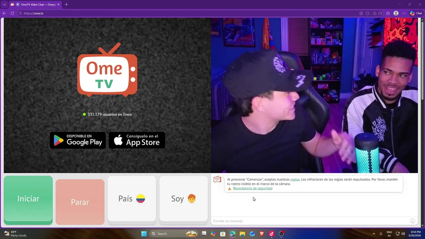The height and width of the screenshot is (239, 425).
Task: Open the reglas link in the chat notice
Action: pos(295,179)
